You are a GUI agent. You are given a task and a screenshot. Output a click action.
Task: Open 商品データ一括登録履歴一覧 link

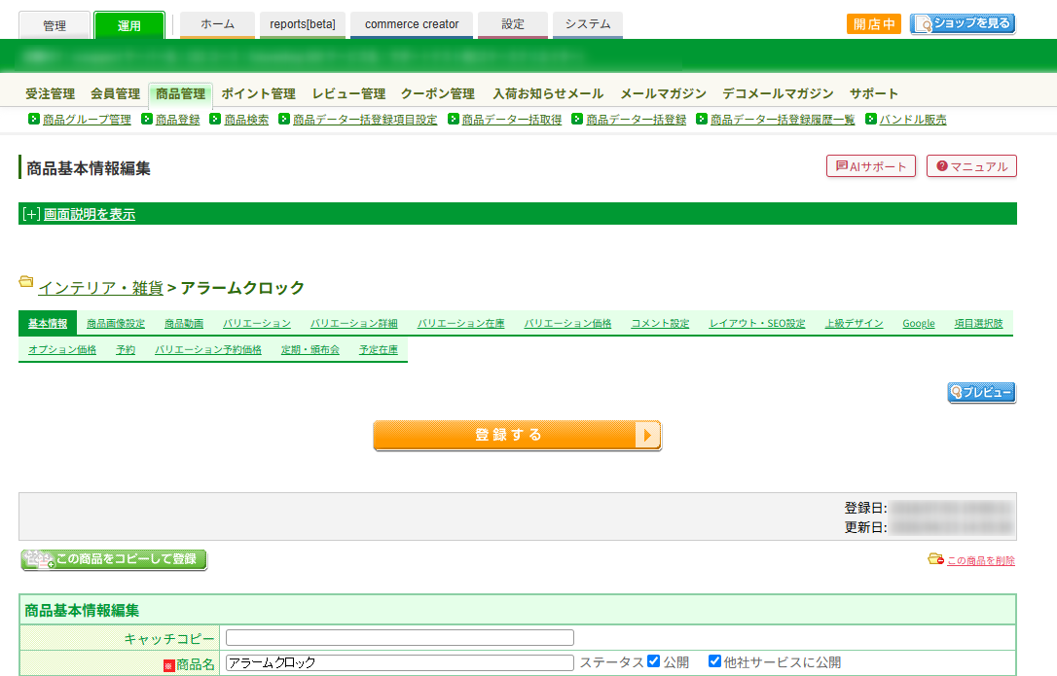(x=783, y=120)
